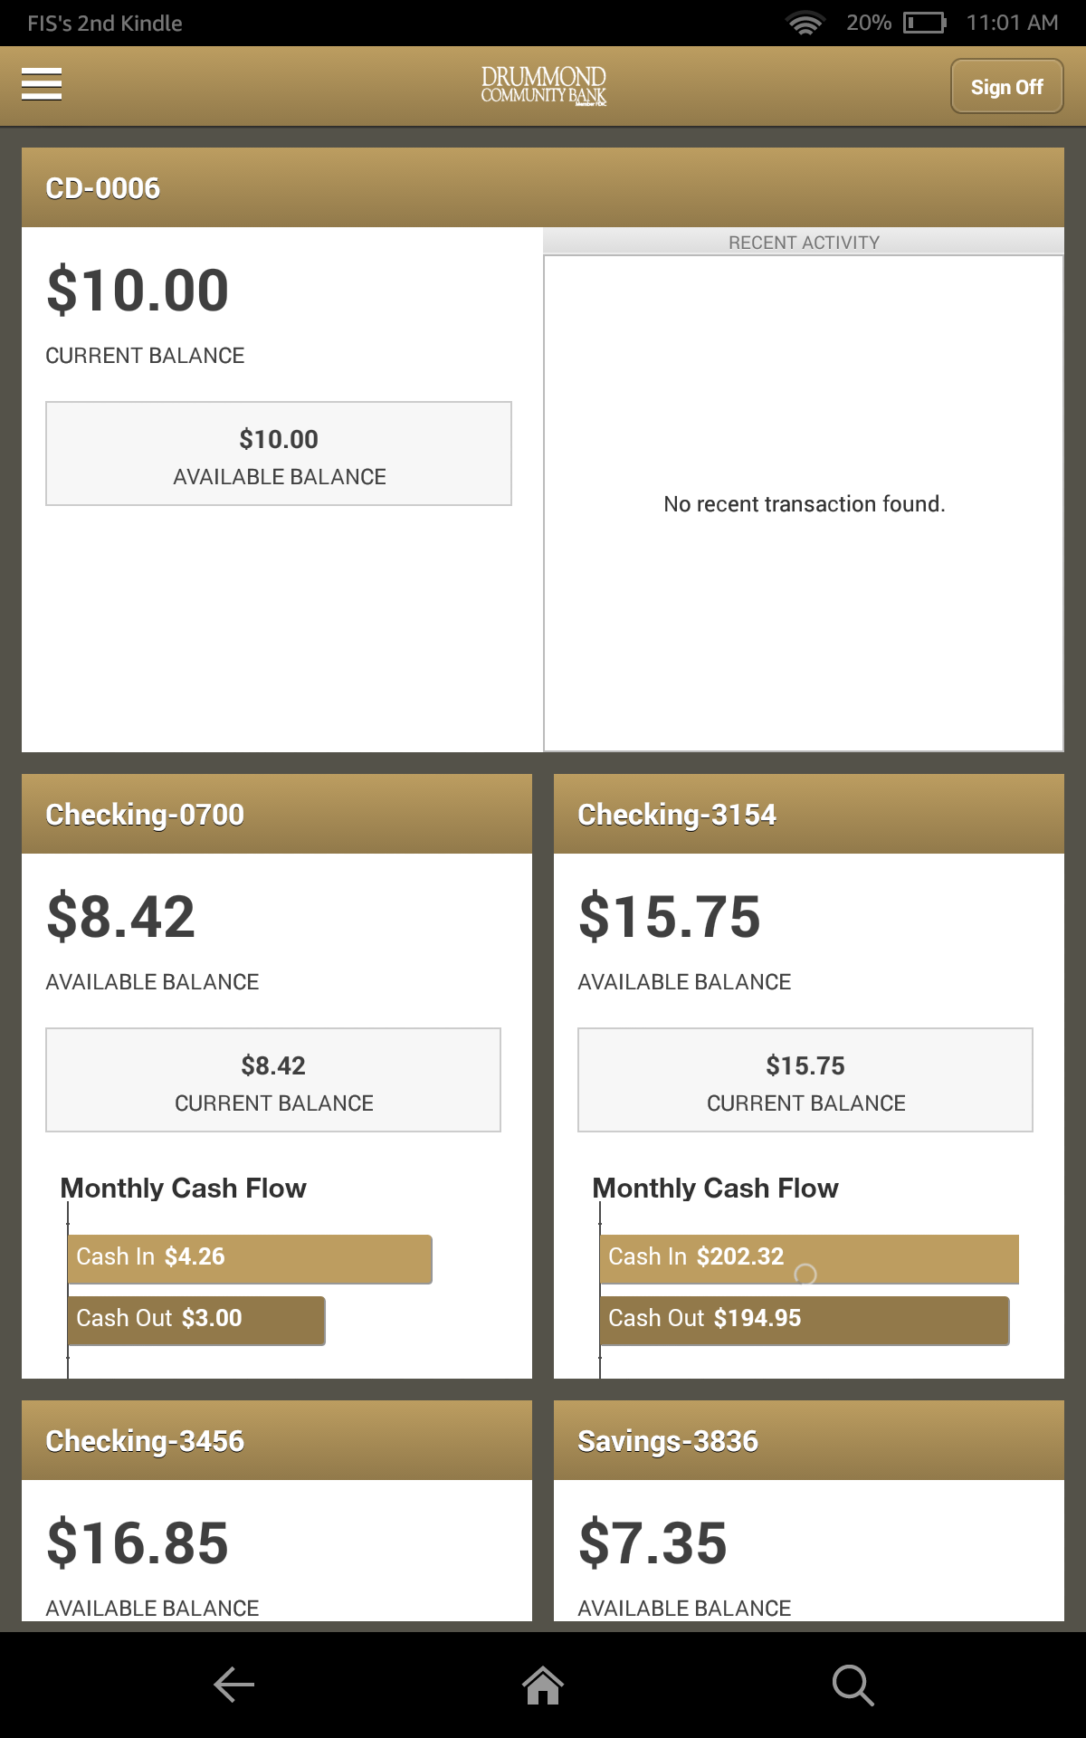Select Cash In $202.32 cash flow bar
The image size is (1086, 1738).
pyautogui.click(x=808, y=1258)
